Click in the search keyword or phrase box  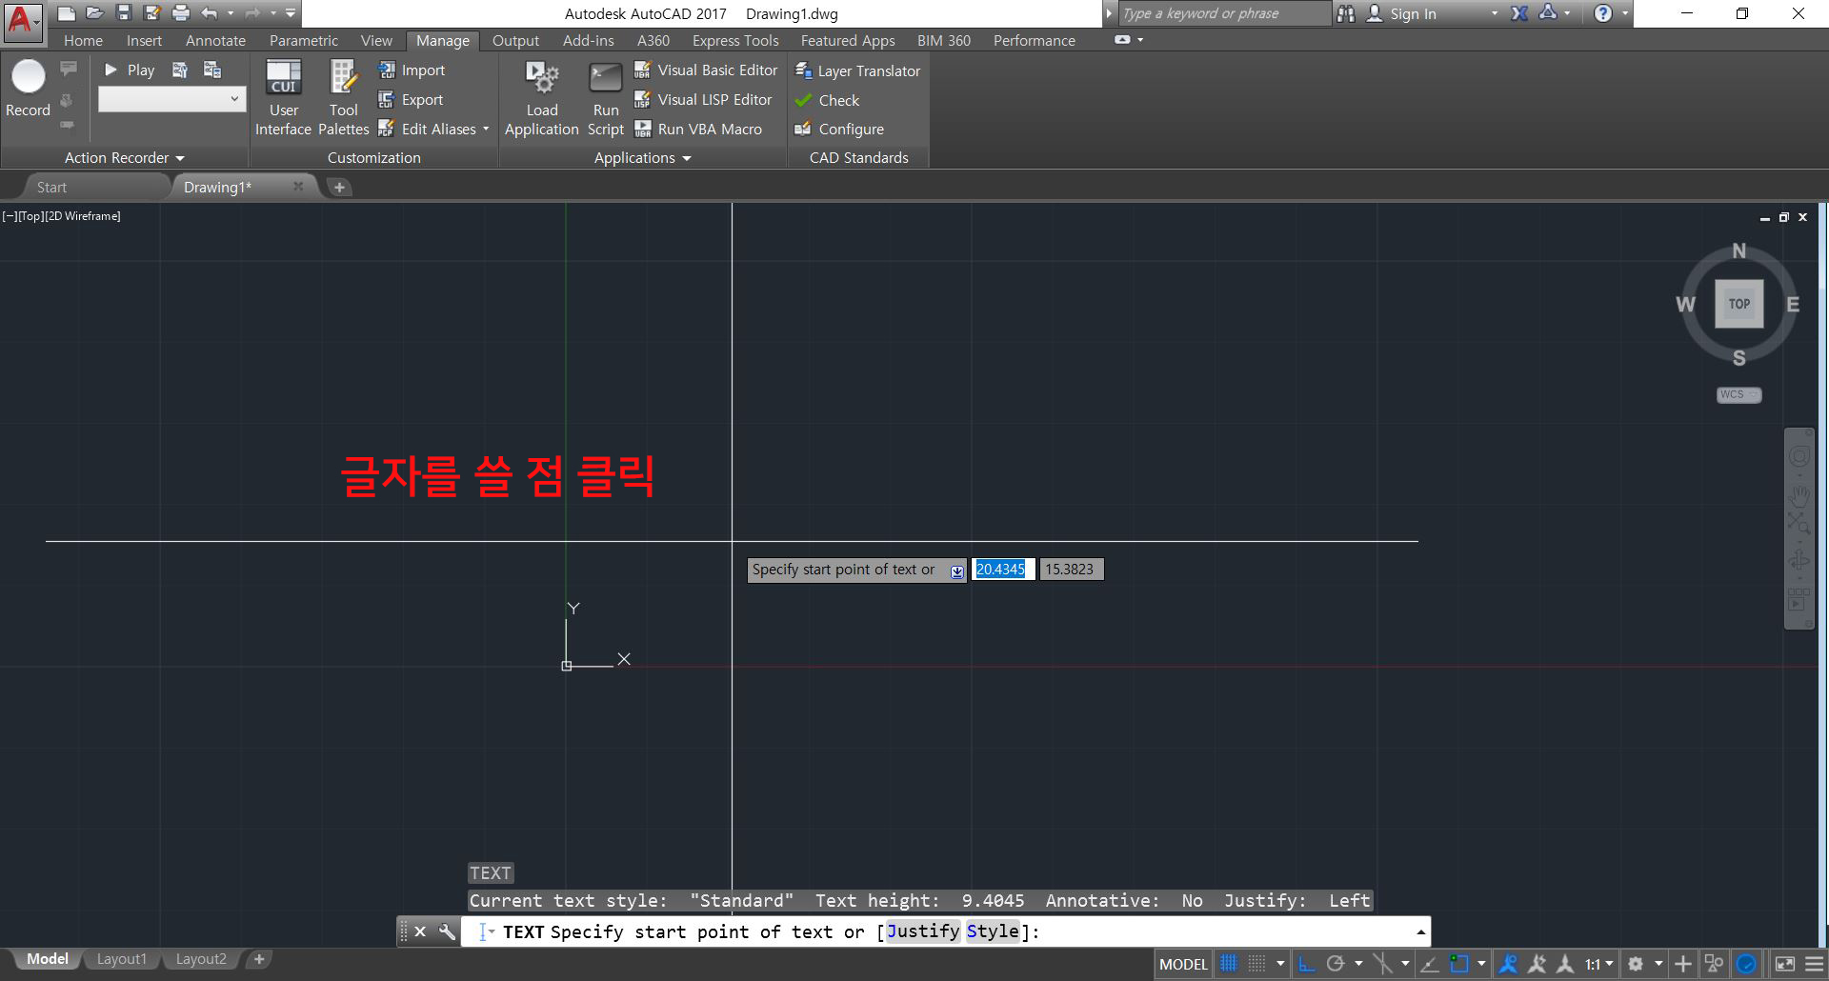coord(1224,13)
